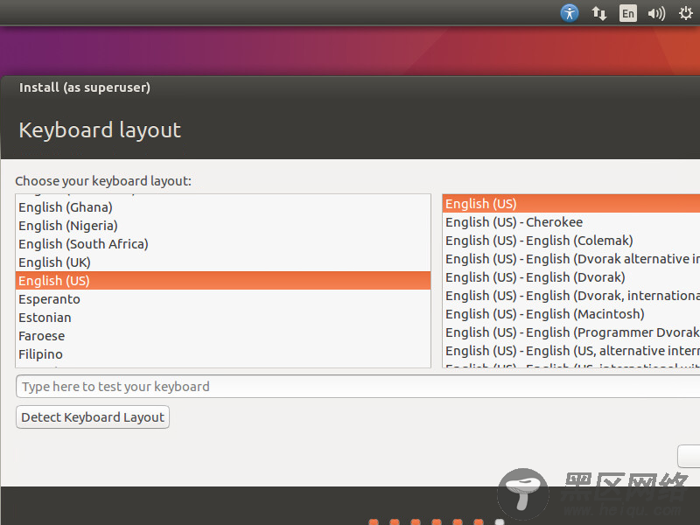This screenshot has height=525, width=700.
Task: Choose English (US) - English (Colemak) variant
Action: coord(571,240)
